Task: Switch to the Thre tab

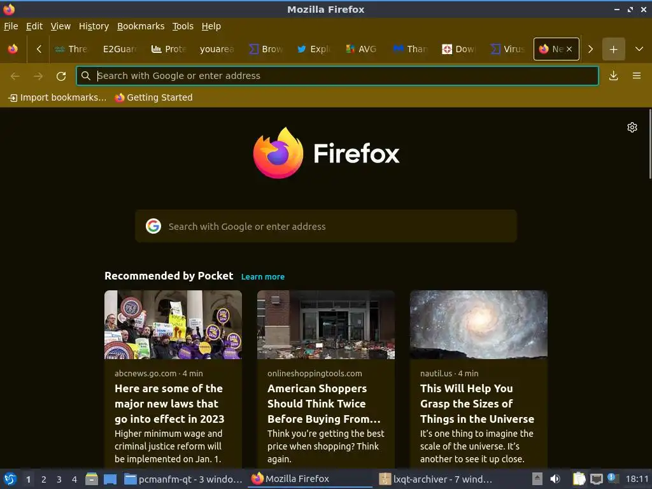Action: tap(71, 49)
